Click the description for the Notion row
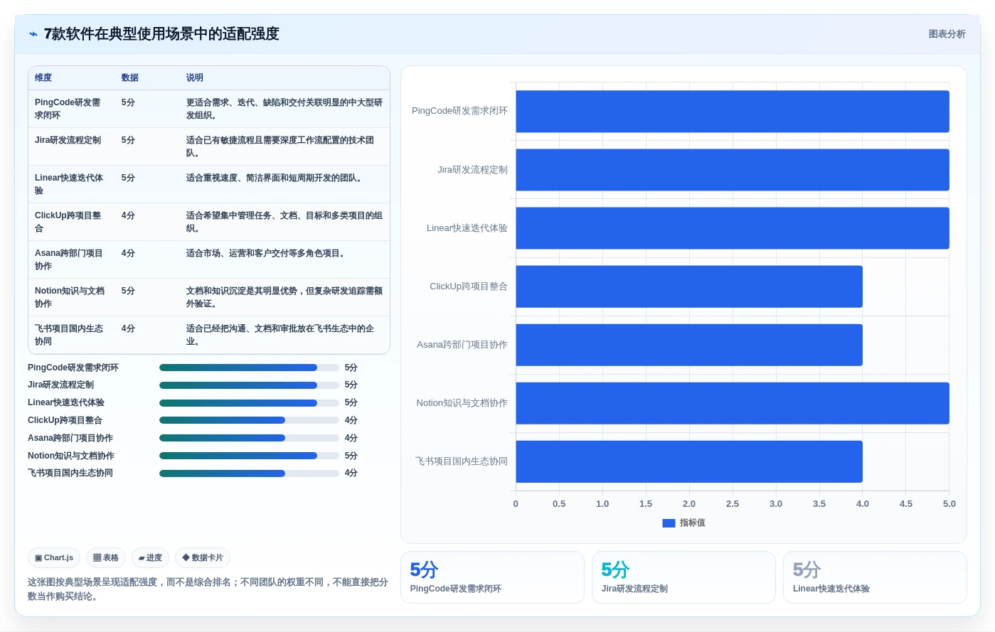The image size is (995, 632). pos(284,297)
